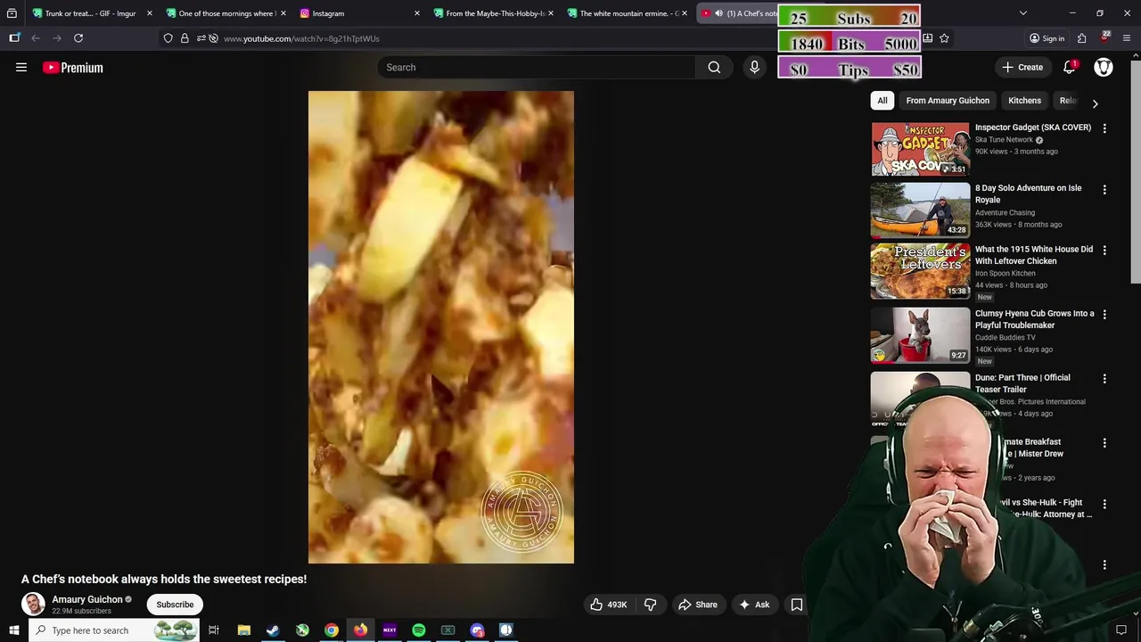
Task: Reload the page in Firefox
Action: 78,38
